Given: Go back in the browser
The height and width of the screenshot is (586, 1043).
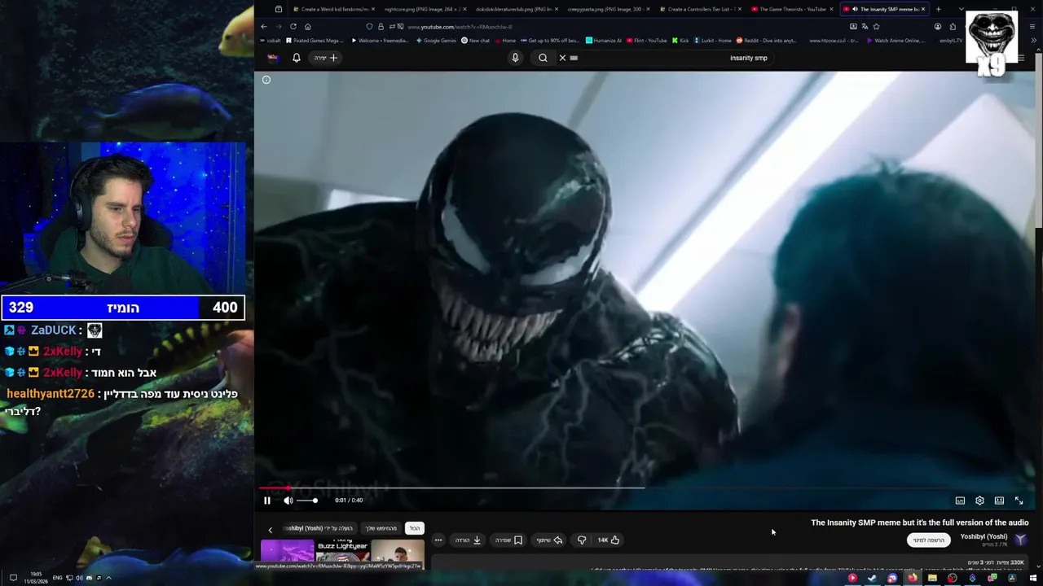Looking at the screenshot, I should (263, 27).
